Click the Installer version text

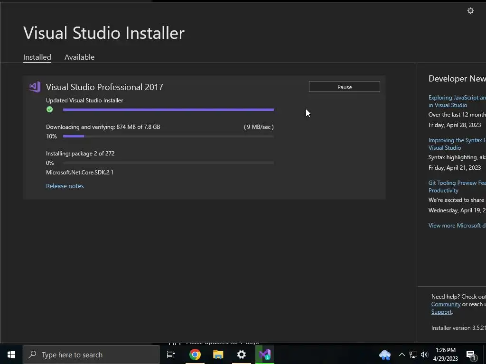(459, 328)
